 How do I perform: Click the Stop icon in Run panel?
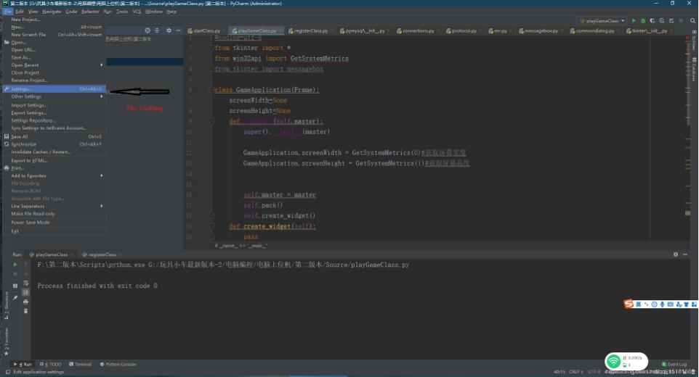click(x=15, y=274)
